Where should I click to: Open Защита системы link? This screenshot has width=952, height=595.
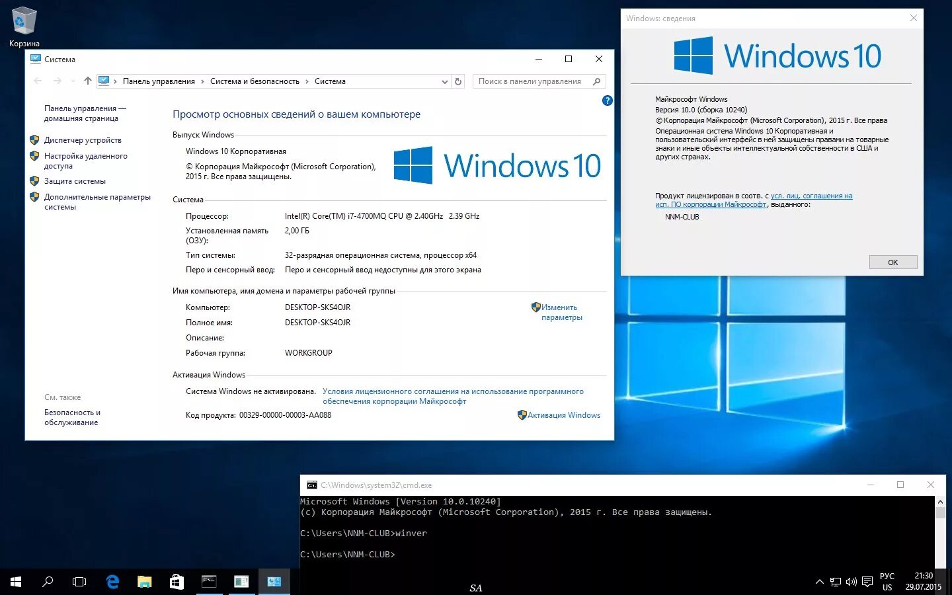click(x=75, y=181)
